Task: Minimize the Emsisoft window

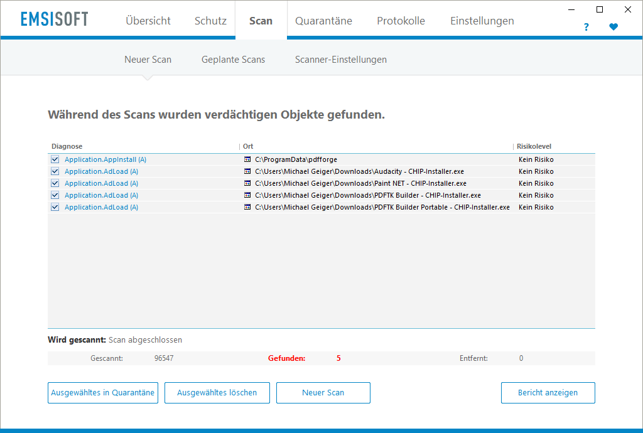Action: (571, 9)
